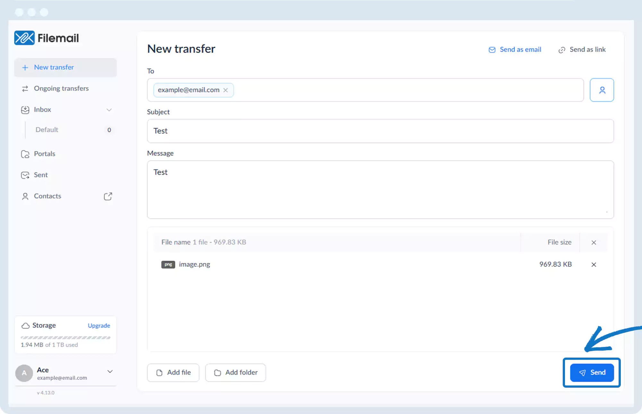This screenshot has width=642, height=414.
Task: Open the Sent transfers page
Action: 40,175
